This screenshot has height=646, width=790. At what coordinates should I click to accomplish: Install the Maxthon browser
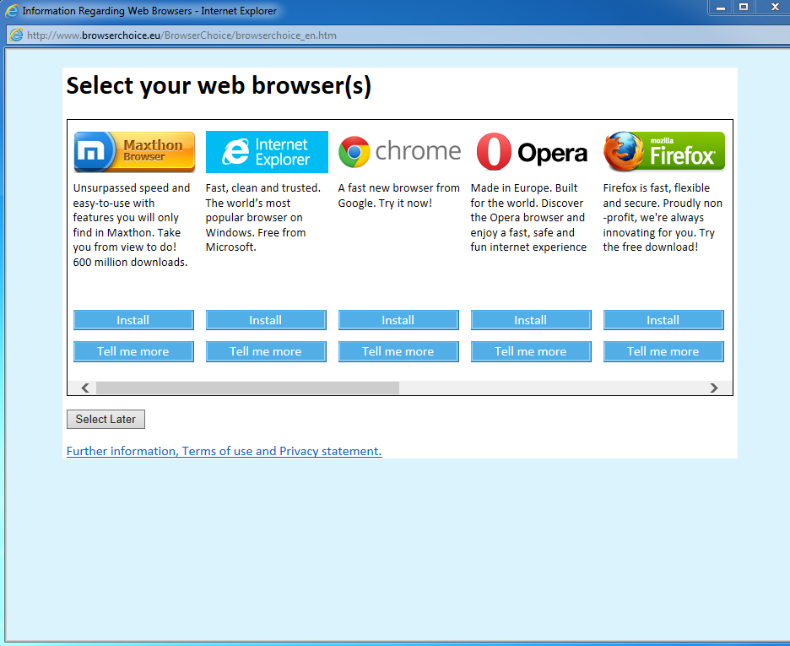click(133, 320)
